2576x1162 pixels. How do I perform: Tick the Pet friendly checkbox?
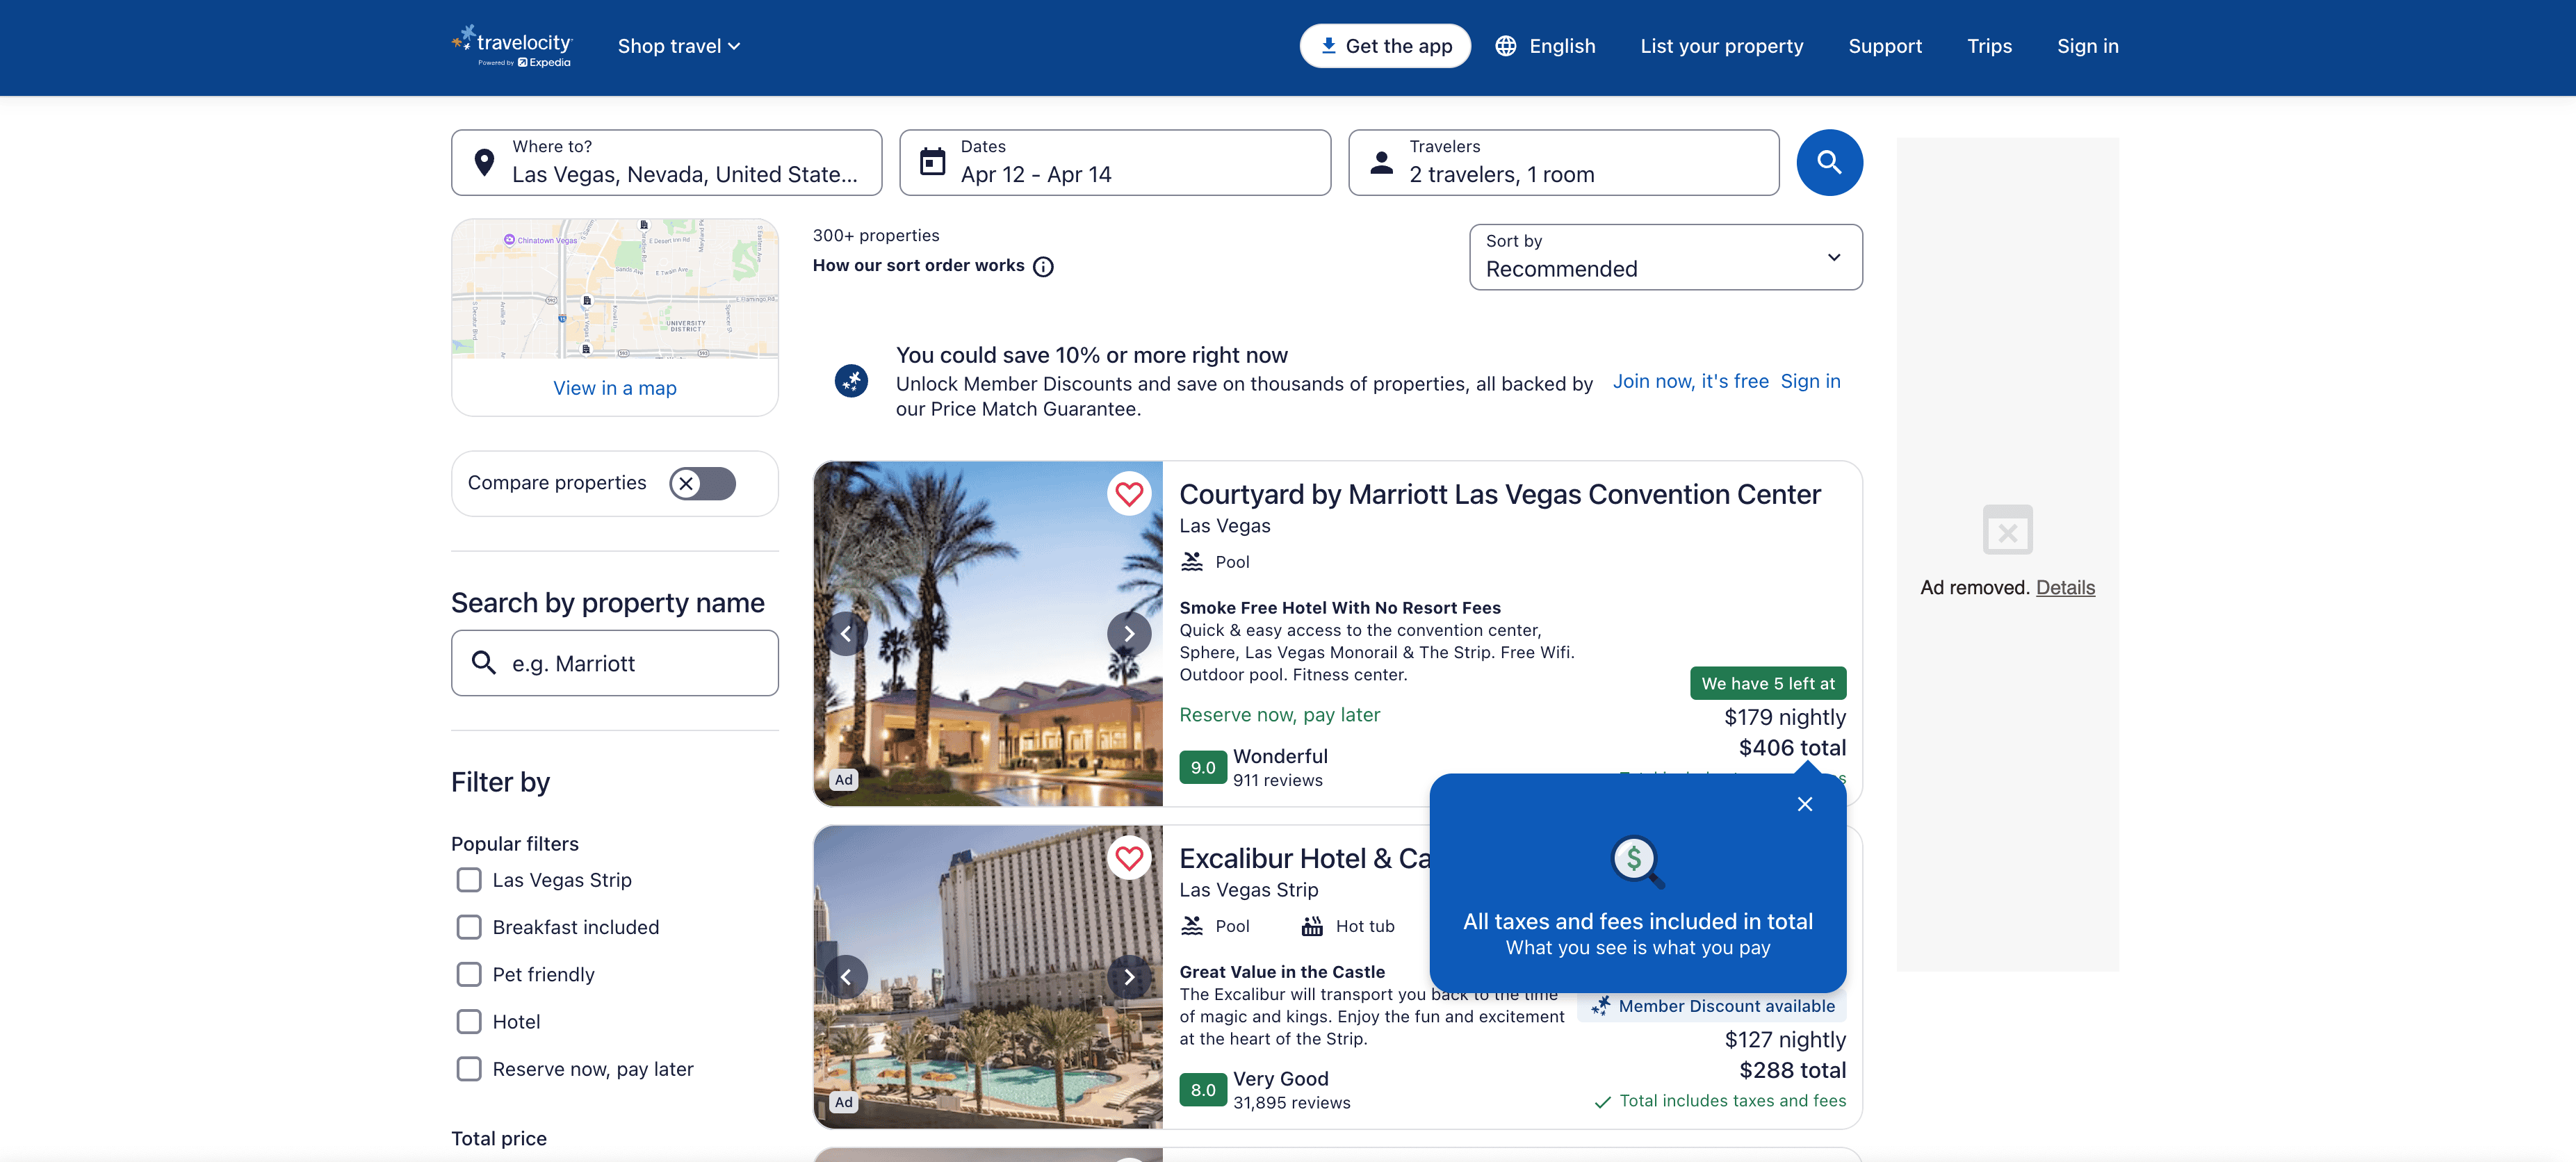pos(469,974)
